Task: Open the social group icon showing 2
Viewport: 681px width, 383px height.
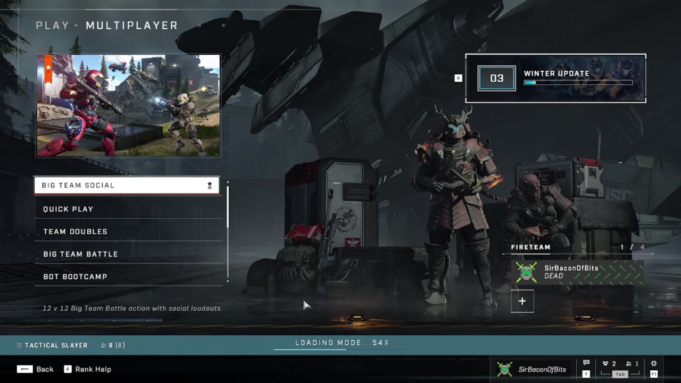Action: click(x=609, y=364)
